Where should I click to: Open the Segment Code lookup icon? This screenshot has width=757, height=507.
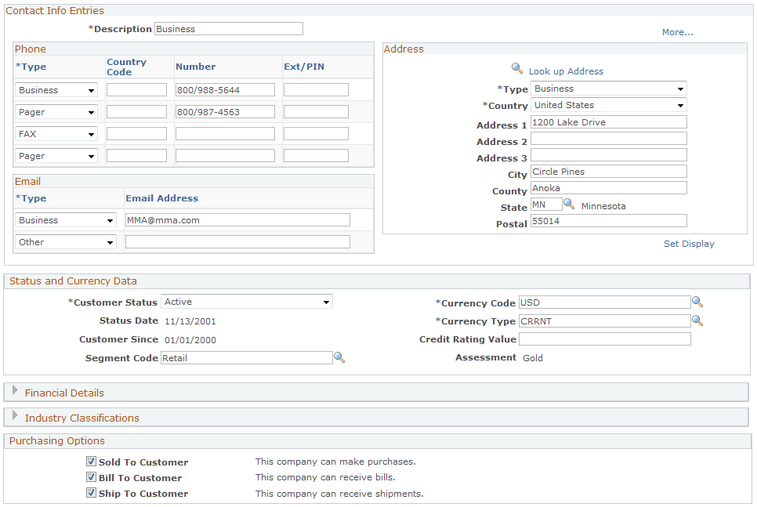[x=339, y=357]
